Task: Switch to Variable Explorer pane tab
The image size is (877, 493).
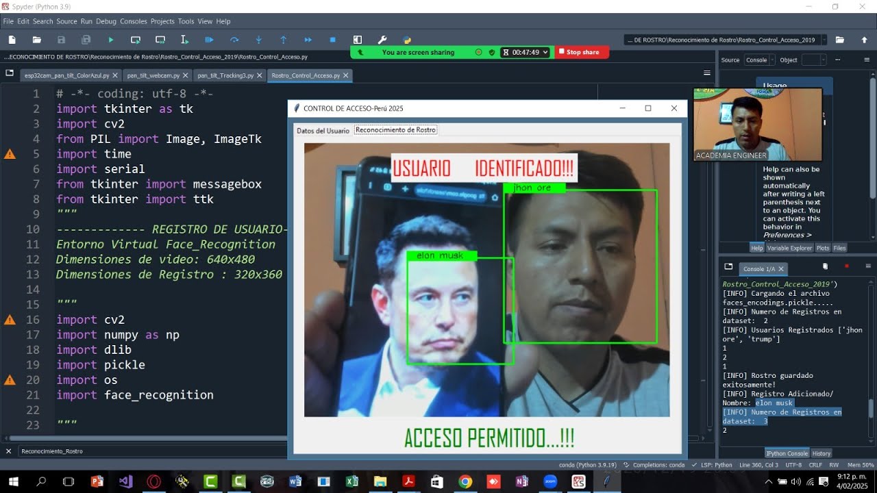Action: [x=789, y=248]
